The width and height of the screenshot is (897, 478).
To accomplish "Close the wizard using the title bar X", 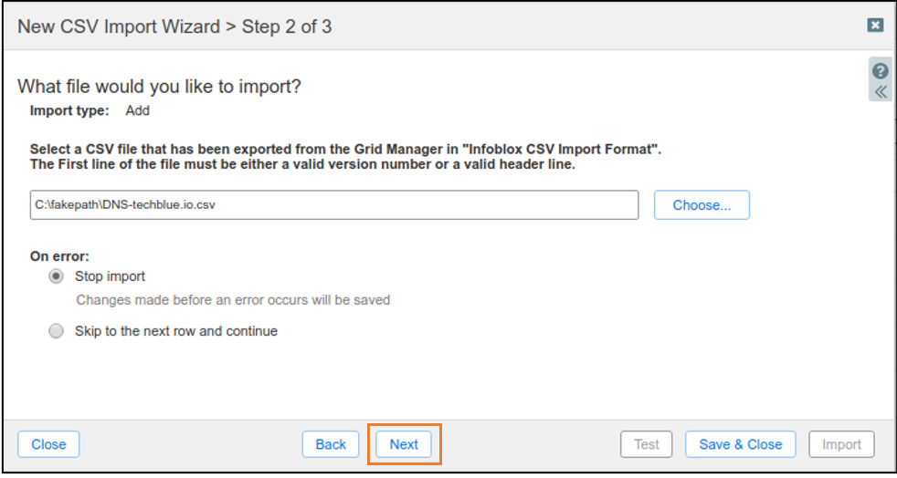I will click(875, 26).
